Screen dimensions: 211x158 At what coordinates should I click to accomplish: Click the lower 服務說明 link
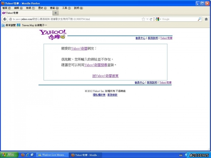coord(152,83)
